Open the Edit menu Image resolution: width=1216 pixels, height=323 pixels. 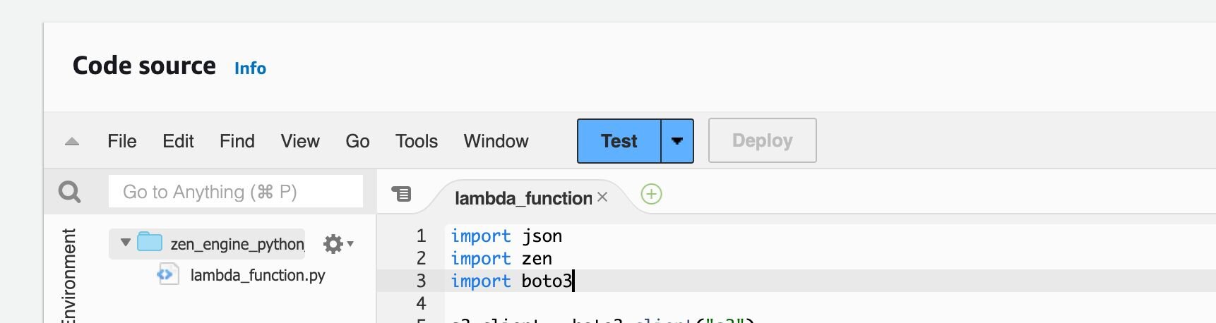coord(178,141)
